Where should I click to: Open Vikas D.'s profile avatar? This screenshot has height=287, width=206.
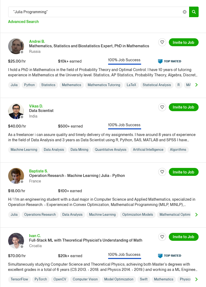coord(16,111)
